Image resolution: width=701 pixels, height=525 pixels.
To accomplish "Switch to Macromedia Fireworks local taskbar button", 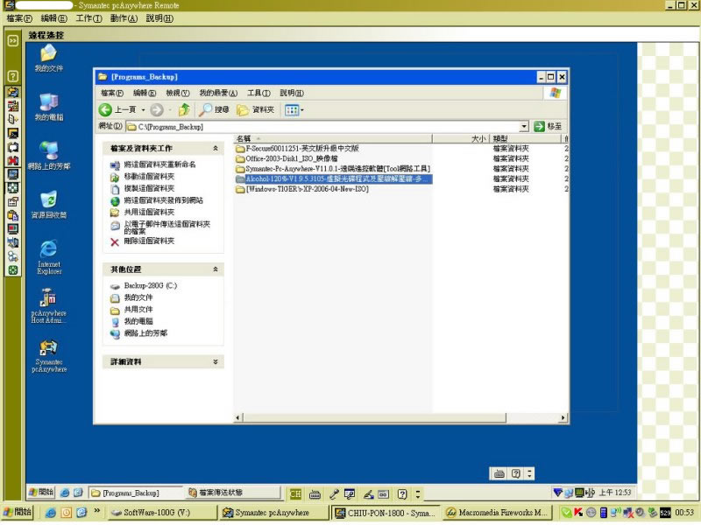I will click(x=497, y=513).
